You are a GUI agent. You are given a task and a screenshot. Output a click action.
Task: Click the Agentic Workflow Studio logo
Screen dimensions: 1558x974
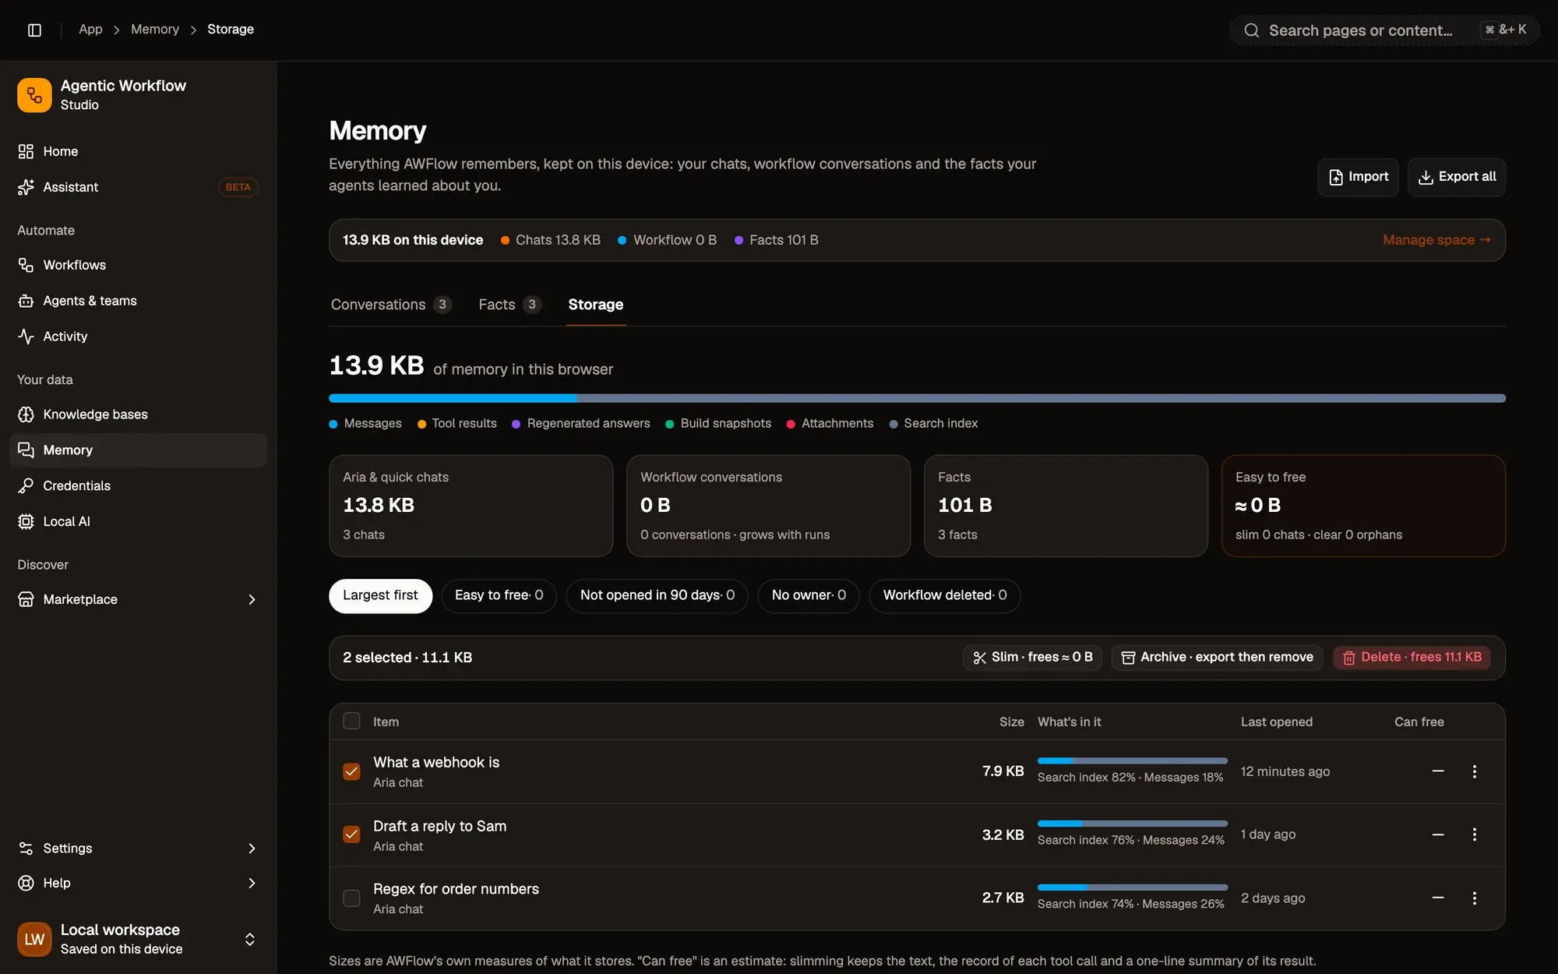[34, 95]
